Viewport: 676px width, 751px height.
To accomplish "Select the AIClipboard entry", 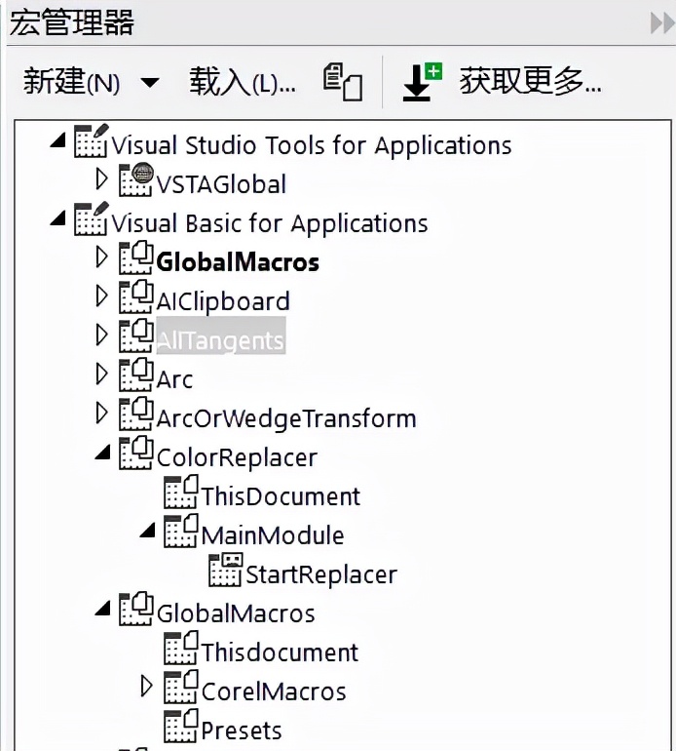I will (223, 301).
